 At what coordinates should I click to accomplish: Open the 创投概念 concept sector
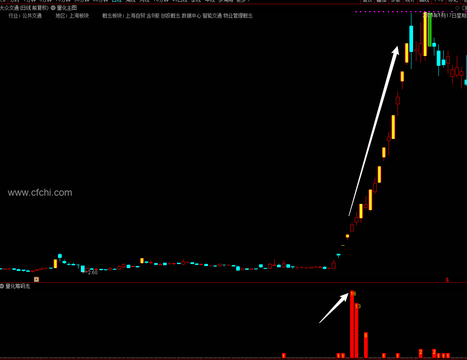point(171,16)
